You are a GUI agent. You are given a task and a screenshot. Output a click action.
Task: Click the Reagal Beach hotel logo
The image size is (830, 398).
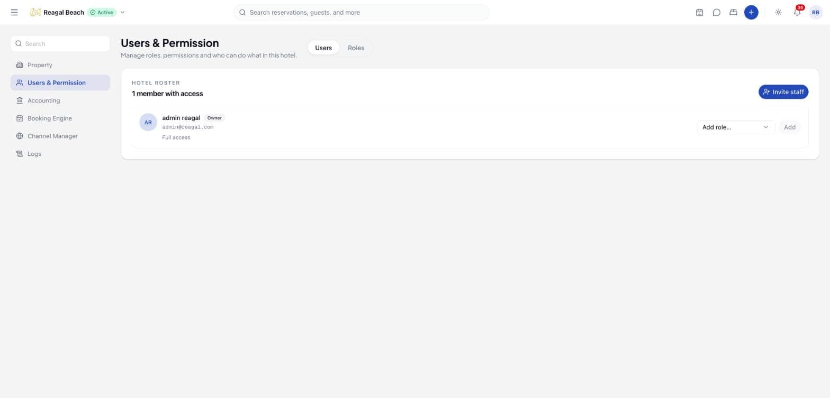click(35, 12)
